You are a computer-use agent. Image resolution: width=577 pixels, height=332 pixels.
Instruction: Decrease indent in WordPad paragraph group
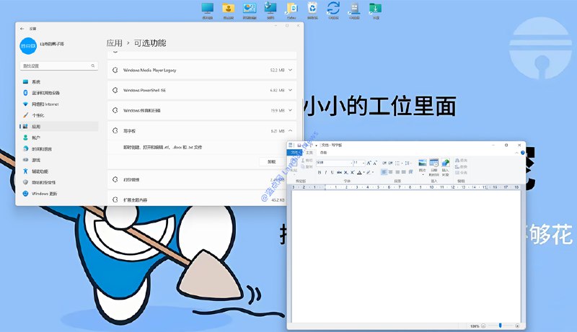click(x=384, y=163)
